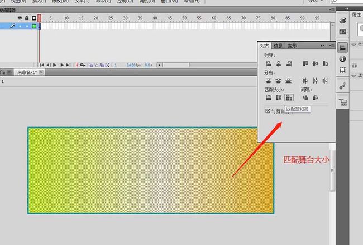This screenshot has height=245, width=363.
Task: Switch to the 信息 tab
Action: [x=278, y=46]
